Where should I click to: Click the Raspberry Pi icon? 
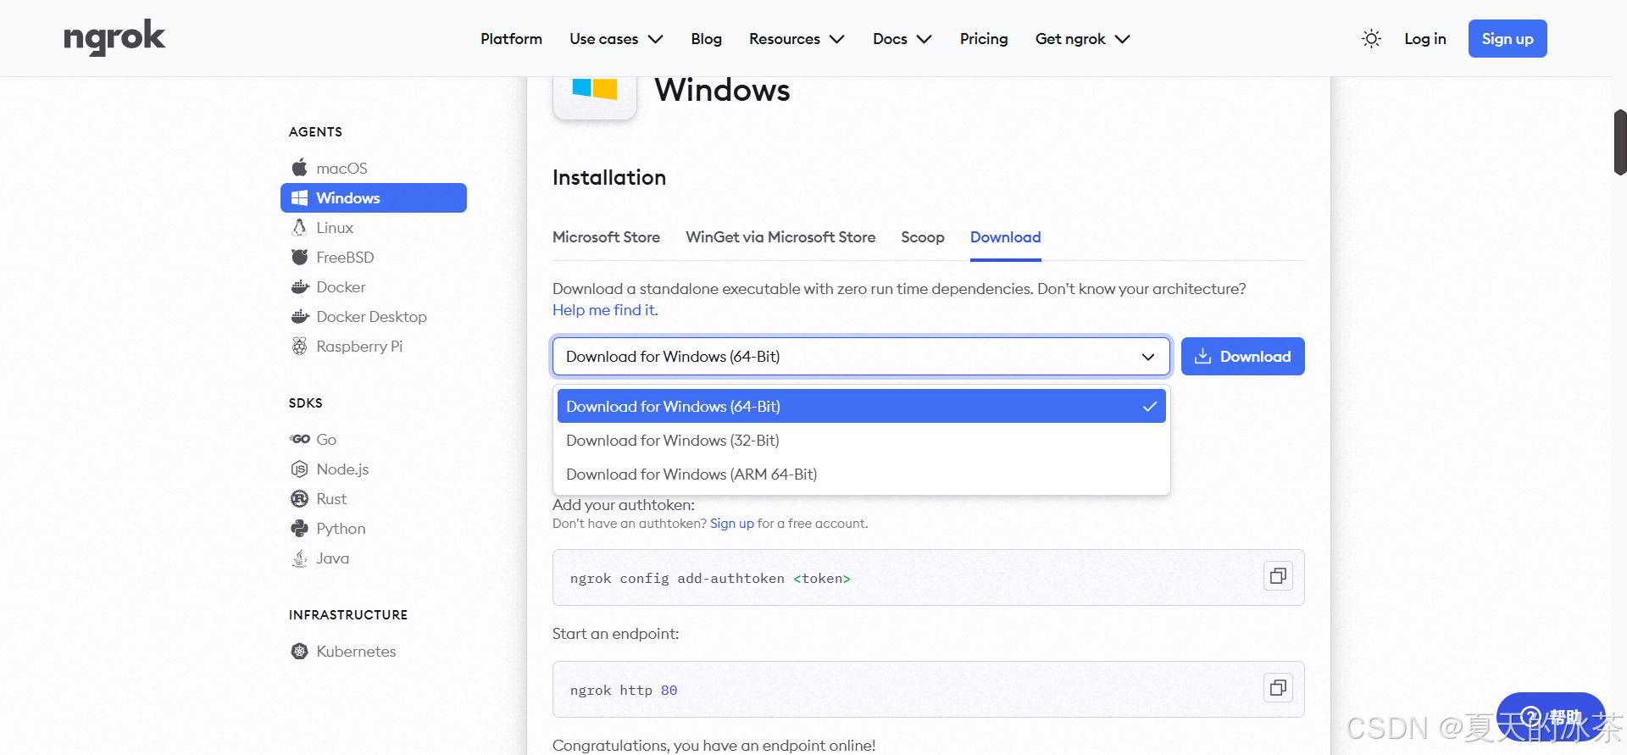coord(299,346)
